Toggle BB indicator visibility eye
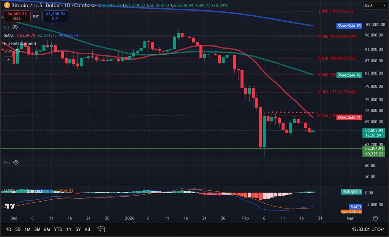The width and height of the screenshot is (389, 237). pos(15,27)
